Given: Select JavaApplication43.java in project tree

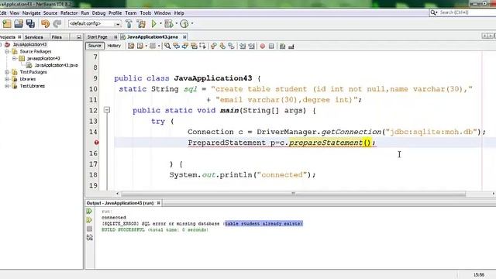Looking at the screenshot, I should tap(57, 65).
